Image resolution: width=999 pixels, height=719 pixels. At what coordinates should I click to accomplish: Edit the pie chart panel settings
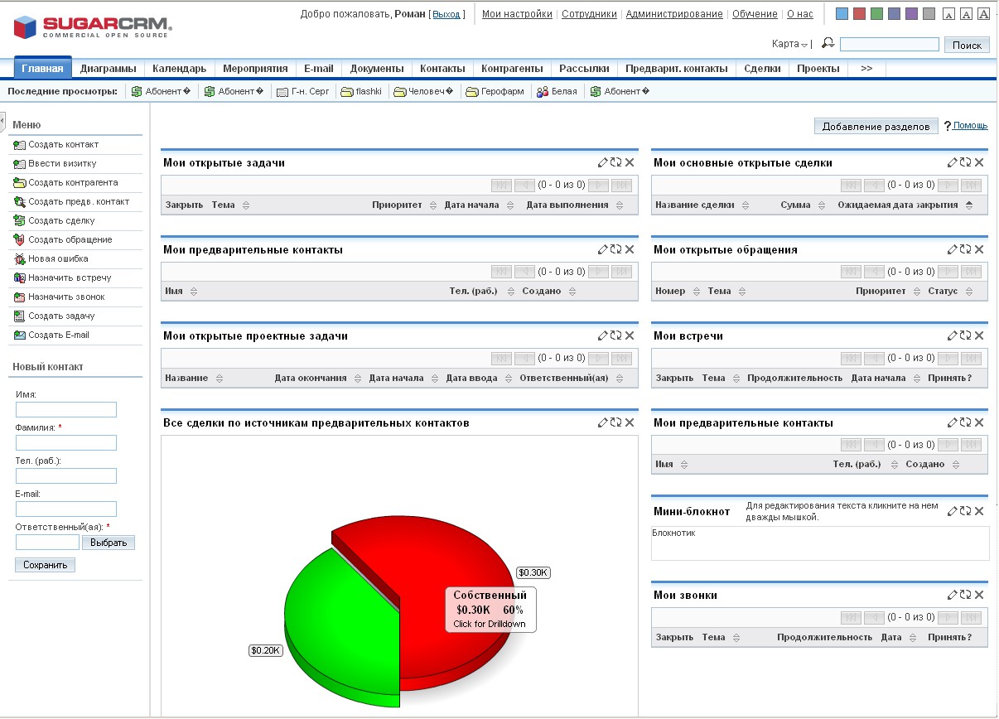[602, 422]
